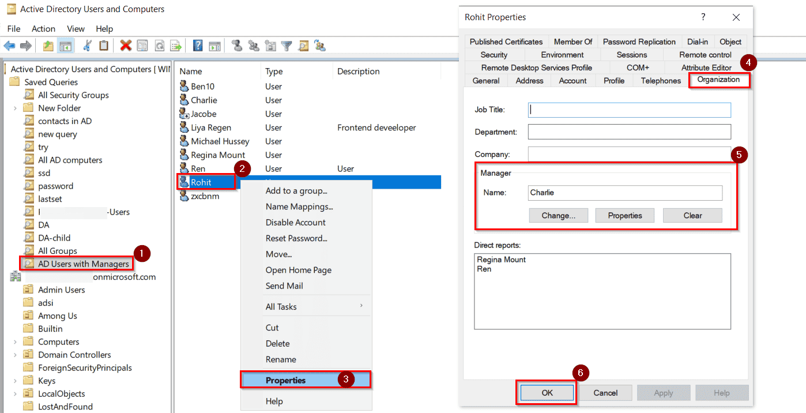Click OK to save Rohit Properties

click(545, 392)
